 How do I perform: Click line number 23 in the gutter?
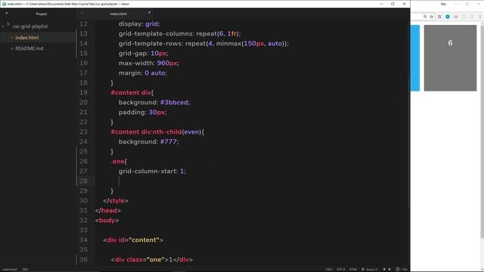[83, 131]
